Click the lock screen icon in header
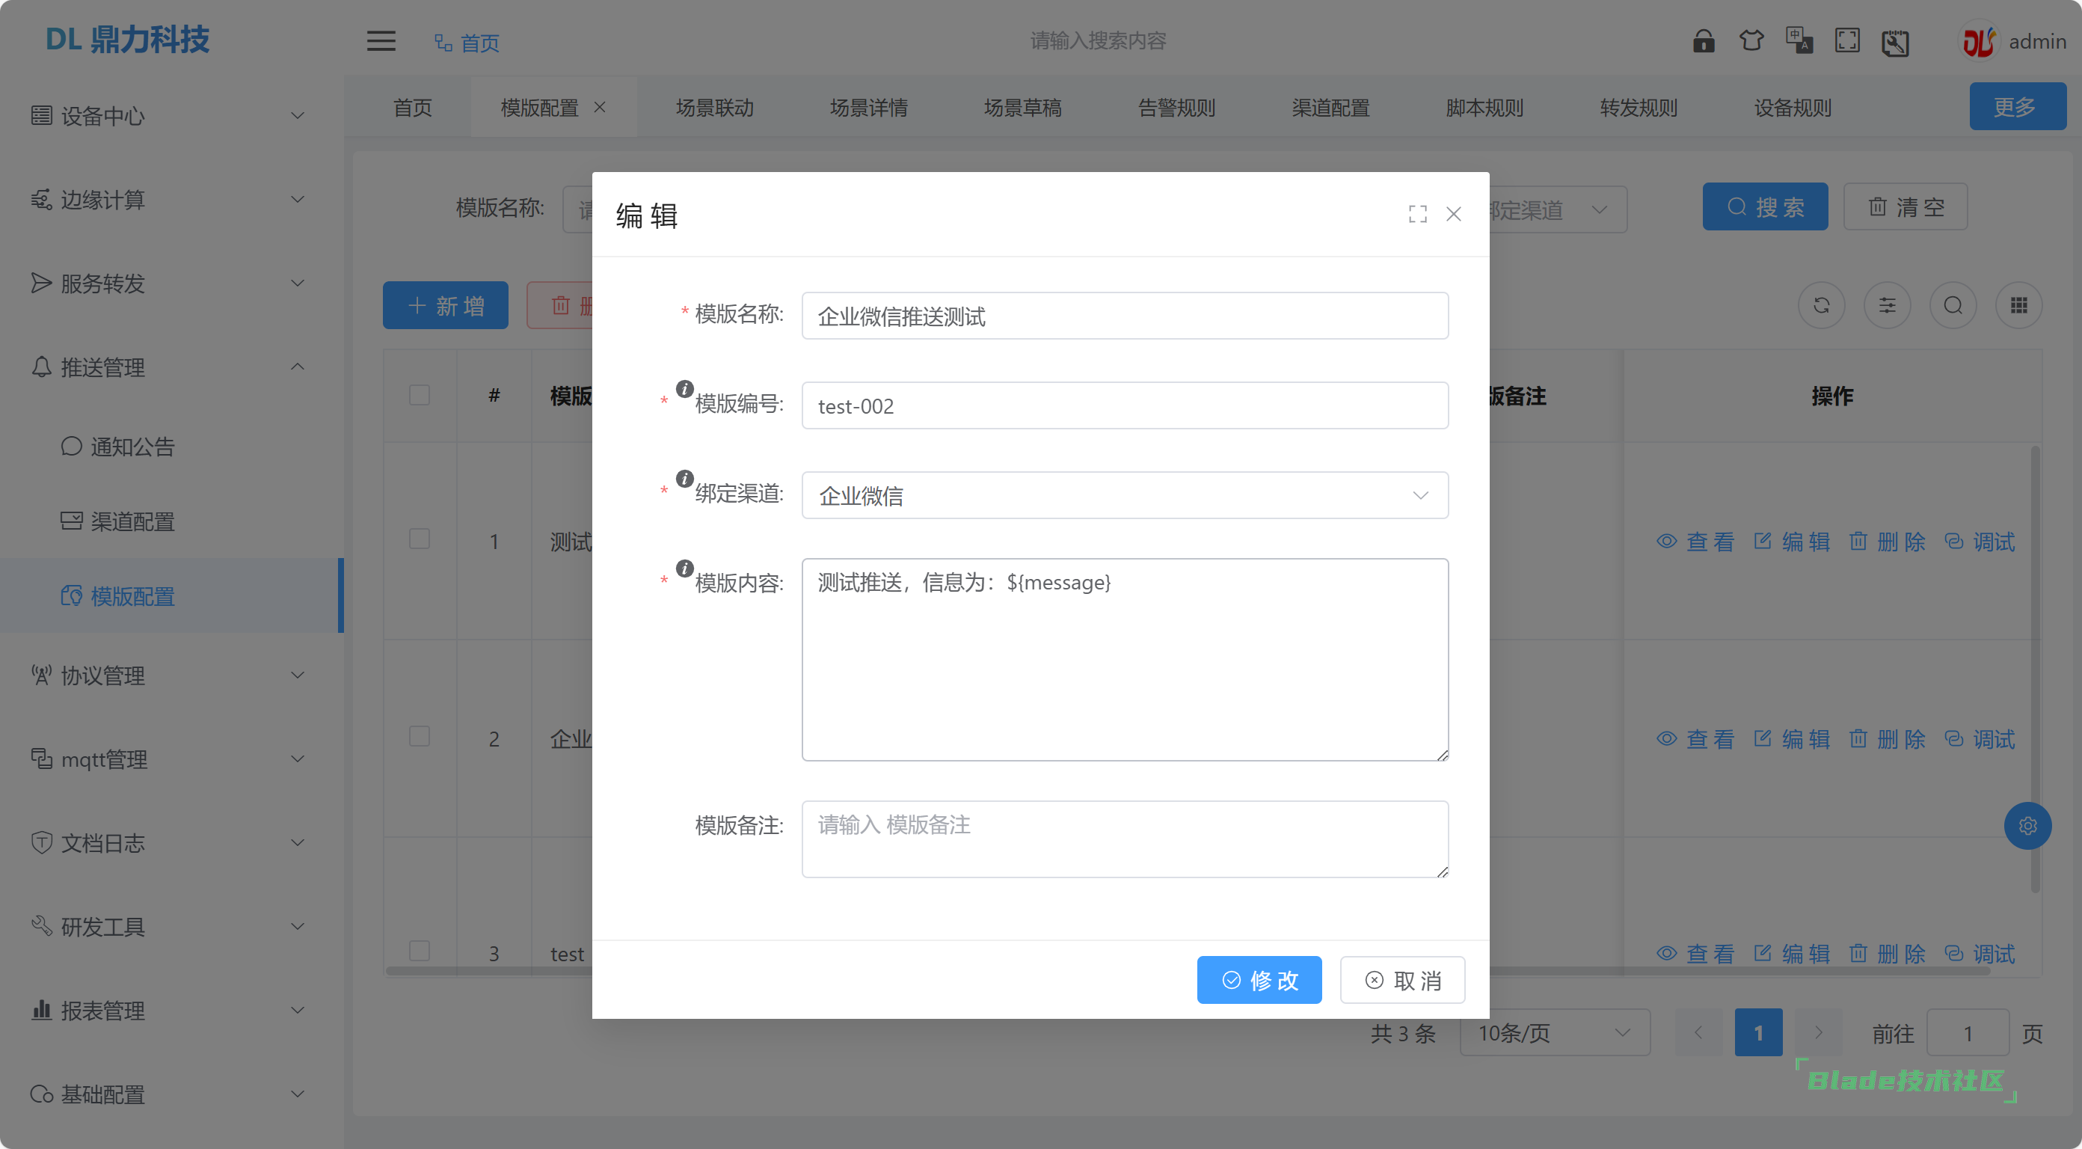The height and width of the screenshot is (1149, 2082). click(x=1703, y=40)
